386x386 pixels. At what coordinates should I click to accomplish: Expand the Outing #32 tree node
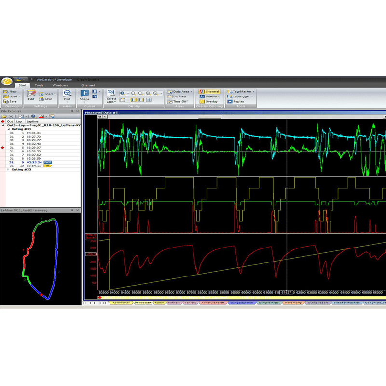click(x=8, y=169)
